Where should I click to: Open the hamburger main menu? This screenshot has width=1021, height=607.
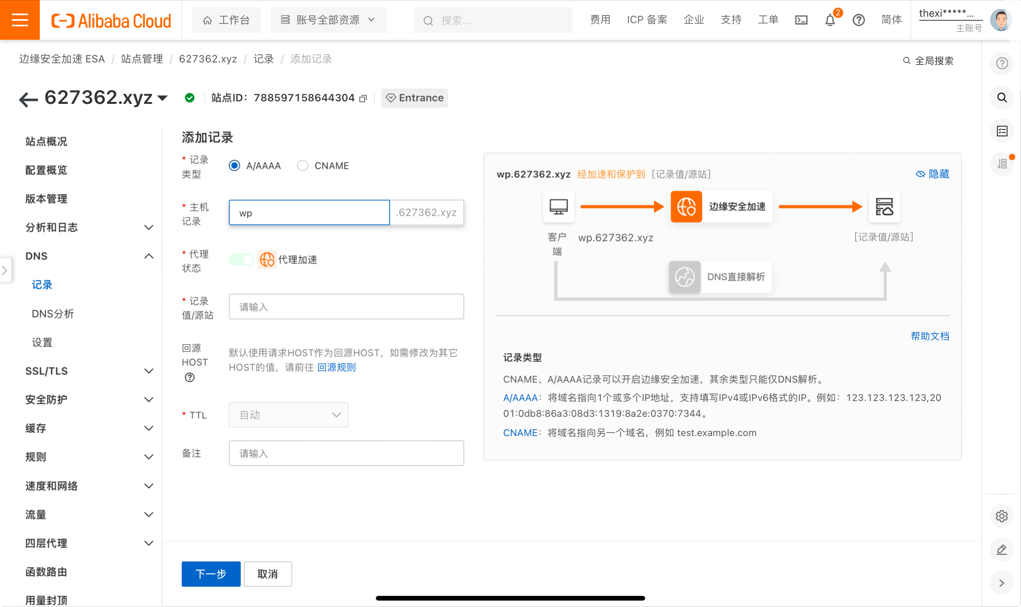coord(20,20)
